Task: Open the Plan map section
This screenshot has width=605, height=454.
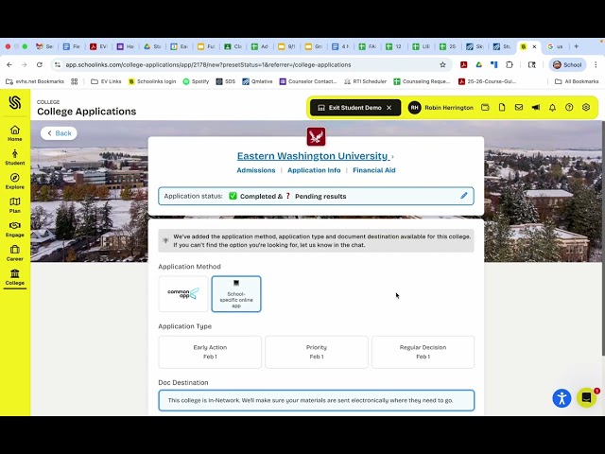Action: (x=15, y=205)
